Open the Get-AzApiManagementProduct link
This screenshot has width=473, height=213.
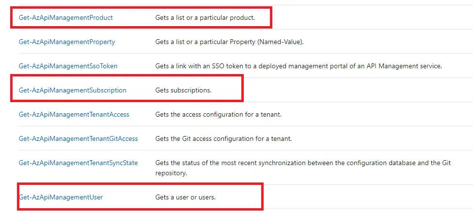[x=65, y=17]
